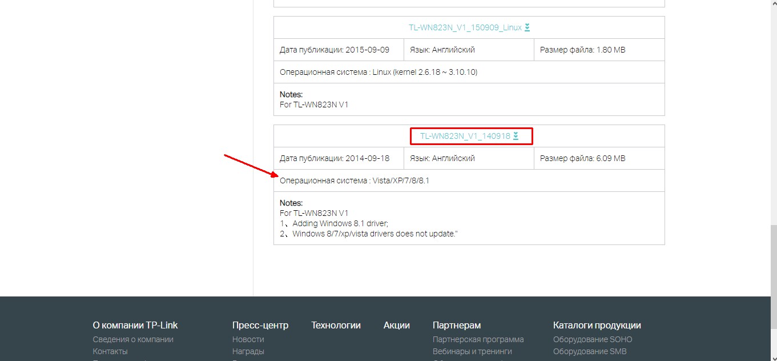The width and height of the screenshot is (777, 361).
Task: Open the Новости page
Action: tap(248, 339)
